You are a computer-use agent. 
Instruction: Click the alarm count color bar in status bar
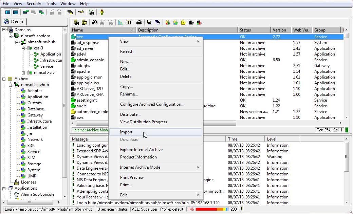pos(212,209)
